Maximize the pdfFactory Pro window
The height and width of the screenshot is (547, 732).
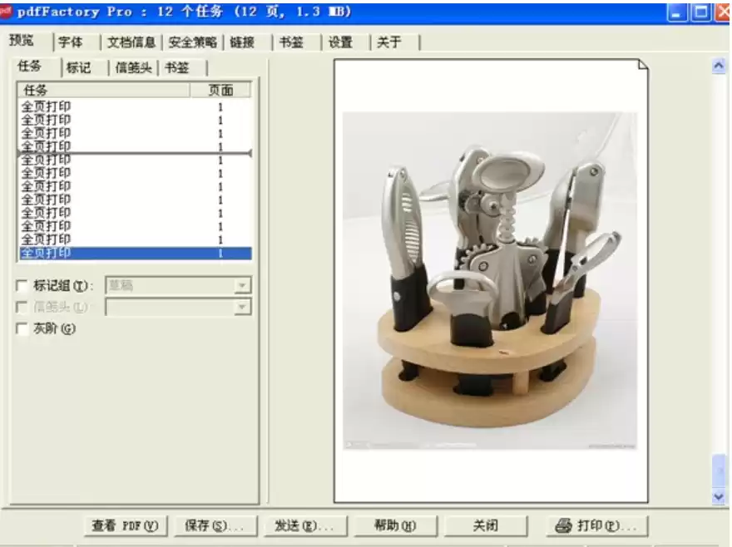pos(701,12)
